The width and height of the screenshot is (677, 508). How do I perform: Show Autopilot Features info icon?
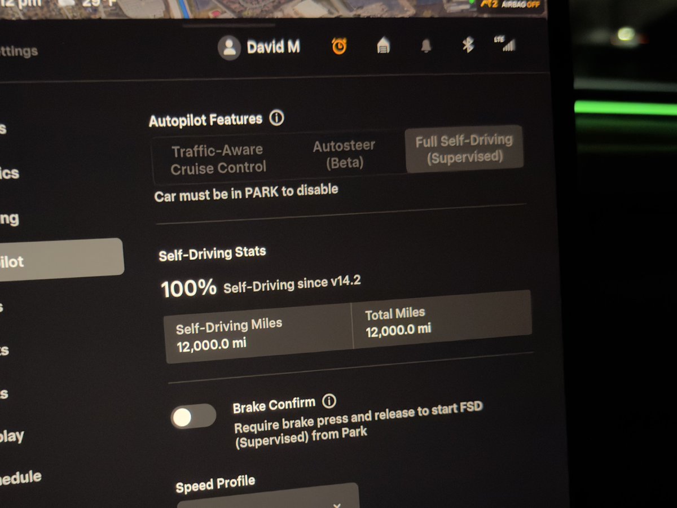tap(276, 119)
